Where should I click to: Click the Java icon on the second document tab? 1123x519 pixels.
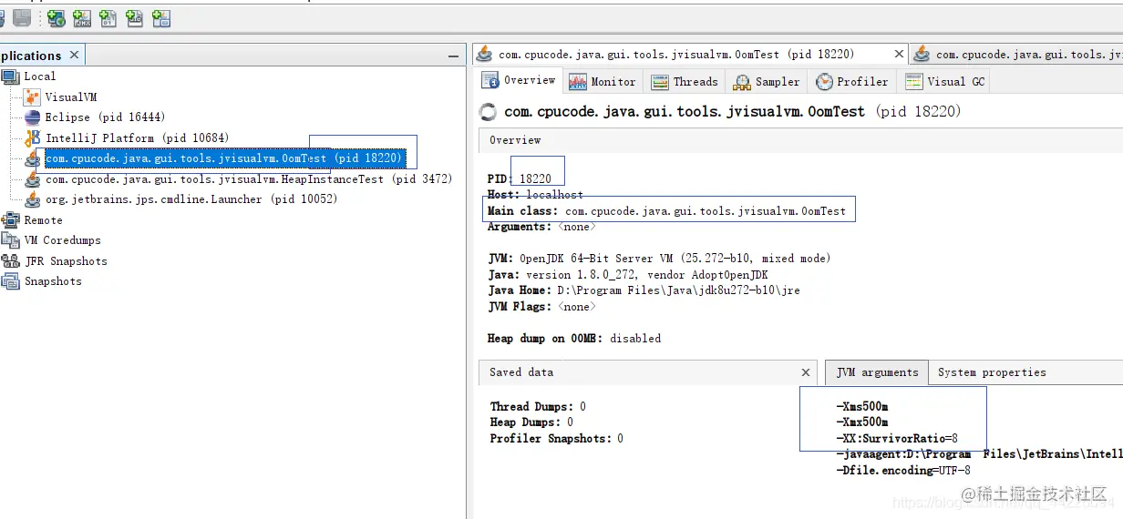[922, 55]
